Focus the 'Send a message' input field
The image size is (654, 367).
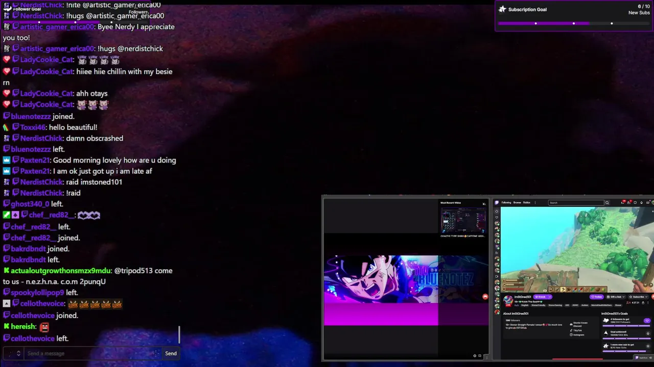92,353
